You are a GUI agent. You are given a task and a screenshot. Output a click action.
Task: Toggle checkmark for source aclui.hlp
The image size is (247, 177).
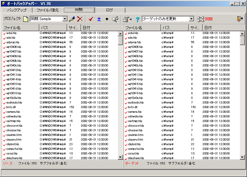coord(4,33)
